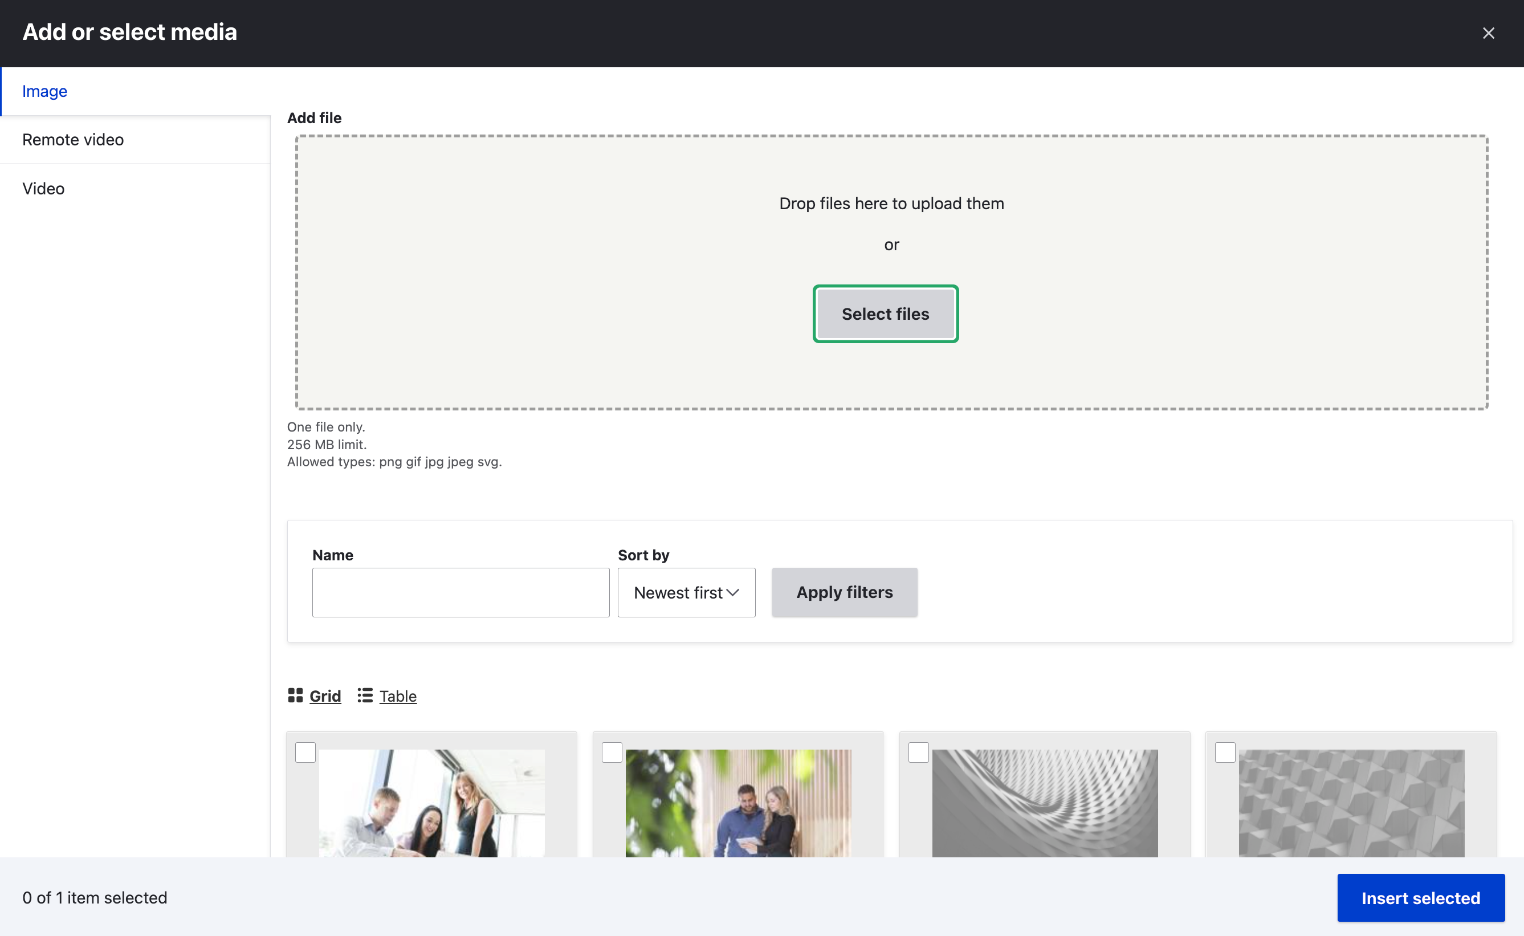
Task: Switch to Table view link
Action: (x=398, y=696)
